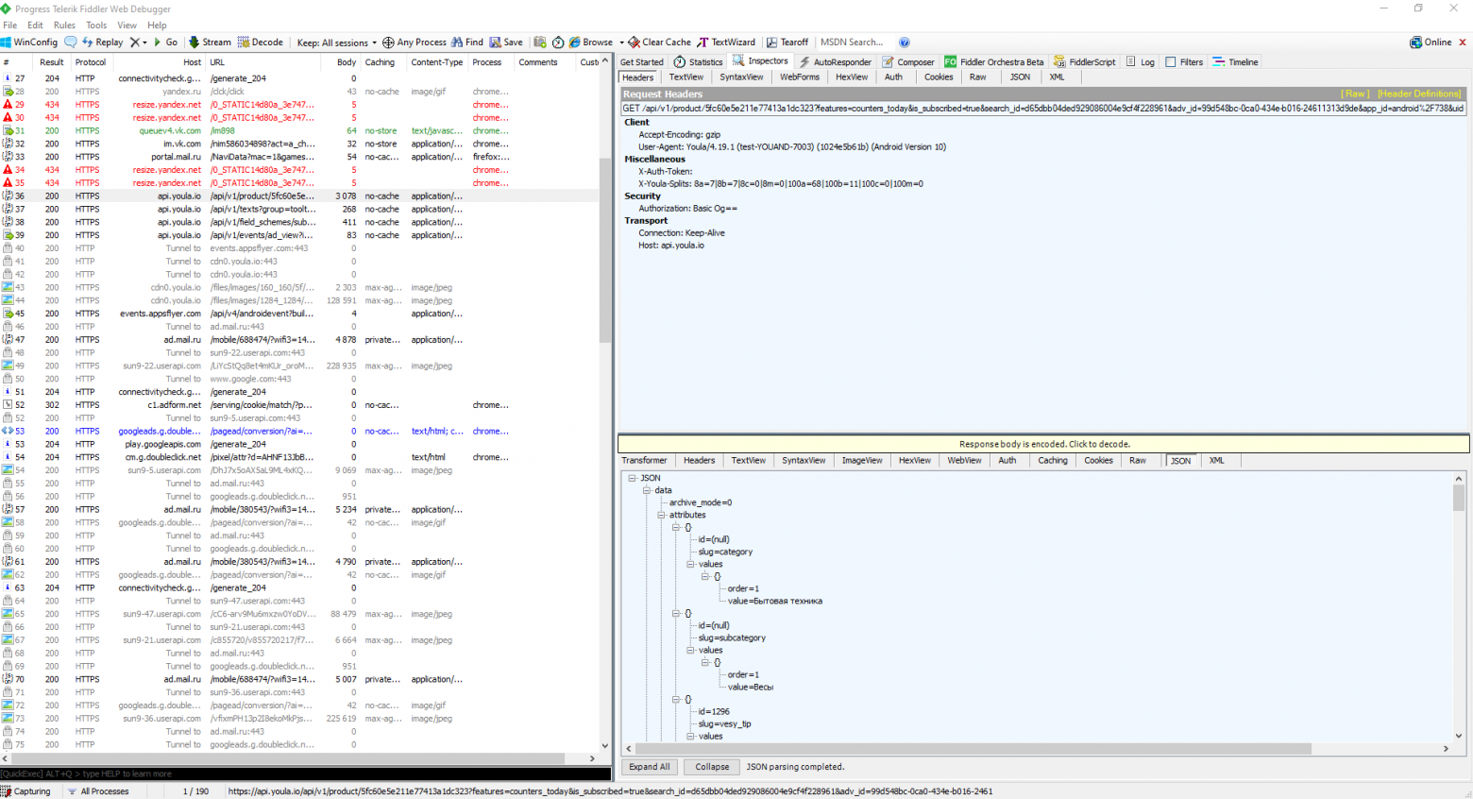Click the [Raw] link in Request Headers

click(1356, 94)
